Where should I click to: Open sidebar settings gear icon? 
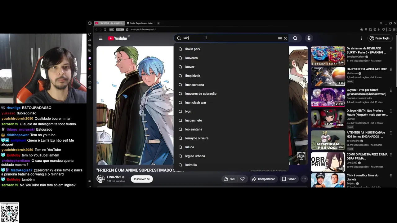pyautogui.click(x=90, y=88)
